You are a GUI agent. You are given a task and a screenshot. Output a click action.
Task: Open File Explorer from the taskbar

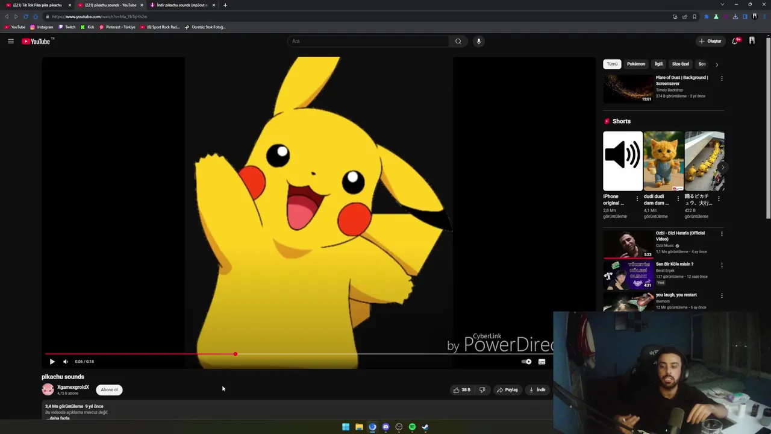click(359, 427)
